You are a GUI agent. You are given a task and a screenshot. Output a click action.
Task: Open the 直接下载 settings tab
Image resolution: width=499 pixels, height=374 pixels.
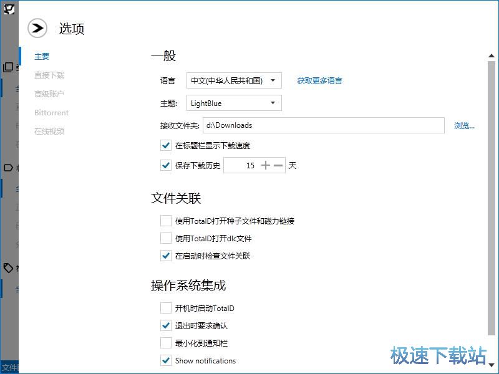[49, 75]
